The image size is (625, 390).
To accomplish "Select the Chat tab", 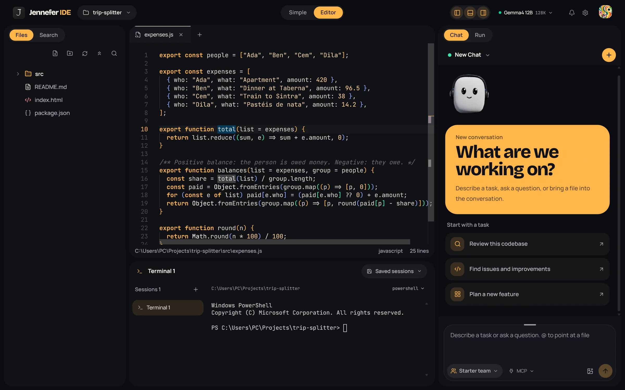I will pyautogui.click(x=456, y=35).
